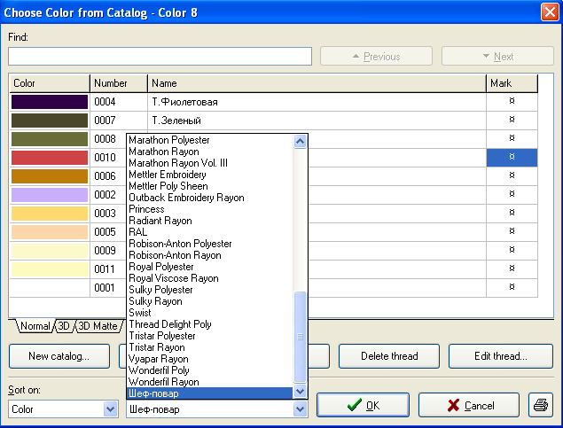Close the Choose Color dialog window

549,12
